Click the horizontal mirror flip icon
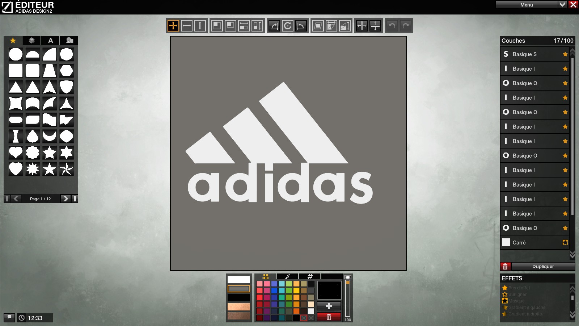Image resolution: width=579 pixels, height=326 pixels. point(362,26)
